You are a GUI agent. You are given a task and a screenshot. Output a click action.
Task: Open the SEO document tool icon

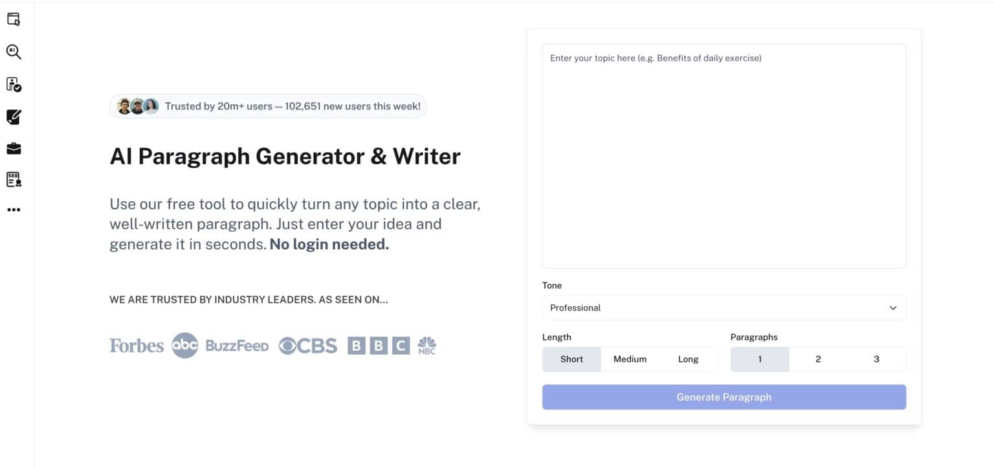pyautogui.click(x=14, y=179)
